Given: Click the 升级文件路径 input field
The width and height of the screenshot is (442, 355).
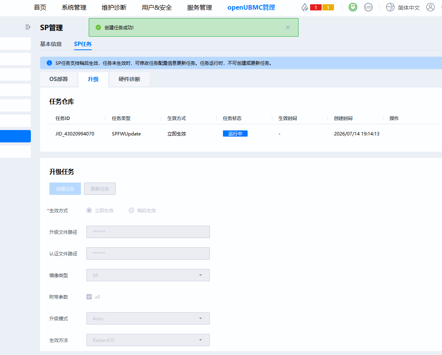Looking at the screenshot, I should 148,232.
